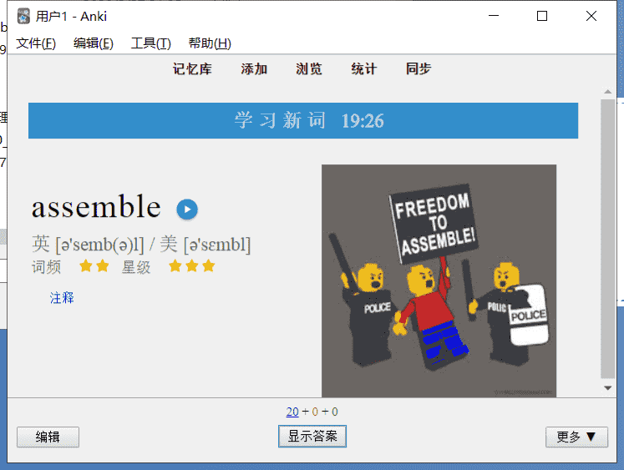Click the Anki app icon in title bar
Image resolution: width=624 pixels, height=470 pixels.
(x=23, y=17)
